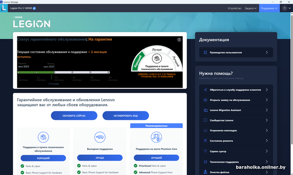Image resolution: width=293 pixels, height=175 pixels.
Task: Click green checkmark beside Parts & Labor in ХОРОШИЙ card
Action: click(x=22, y=166)
